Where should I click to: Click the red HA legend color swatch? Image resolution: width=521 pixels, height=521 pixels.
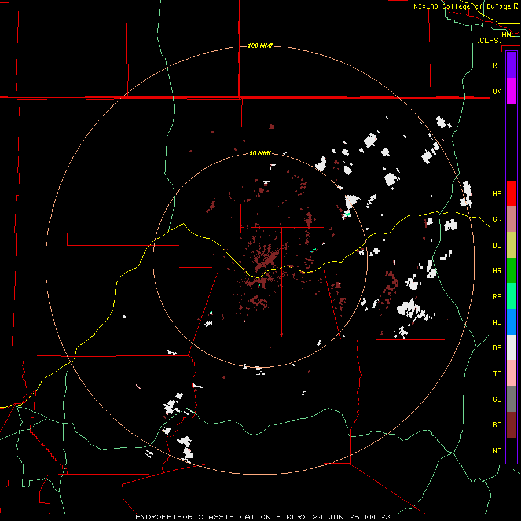511,193
